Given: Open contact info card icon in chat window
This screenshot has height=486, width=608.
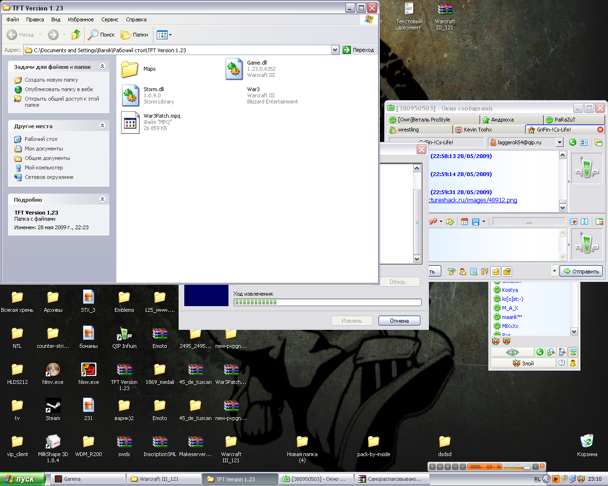Looking at the screenshot, I should coord(584,142).
